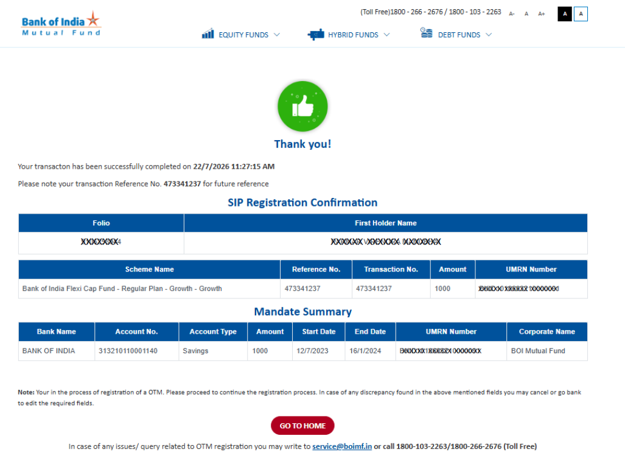The height and width of the screenshot is (461, 625).
Task: Click the First Holder Name column header
Action: (386, 223)
